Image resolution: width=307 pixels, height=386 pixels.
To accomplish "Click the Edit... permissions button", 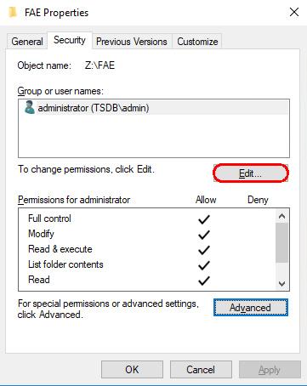I will pyautogui.click(x=251, y=173).
